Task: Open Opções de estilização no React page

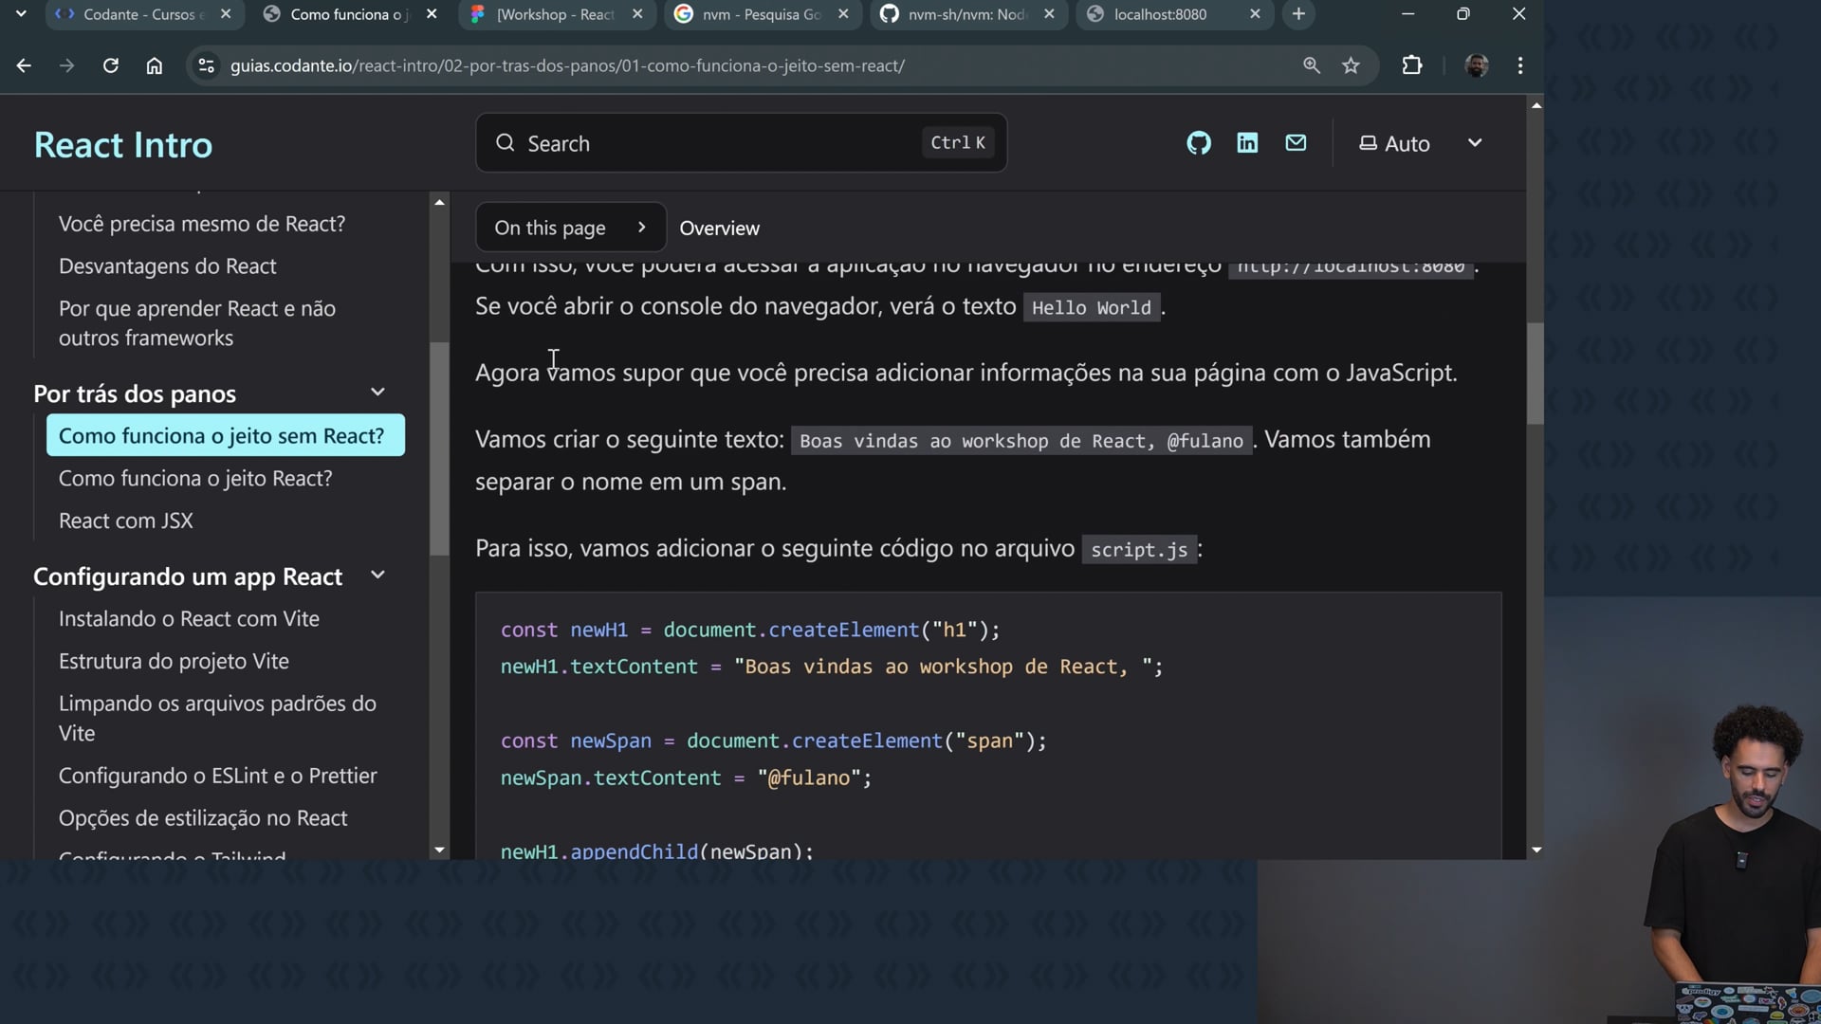Action: [x=203, y=818]
